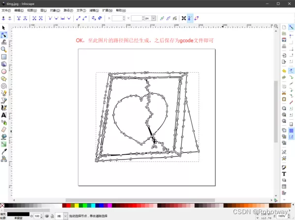Toggle snap to guides button

[291, 137]
